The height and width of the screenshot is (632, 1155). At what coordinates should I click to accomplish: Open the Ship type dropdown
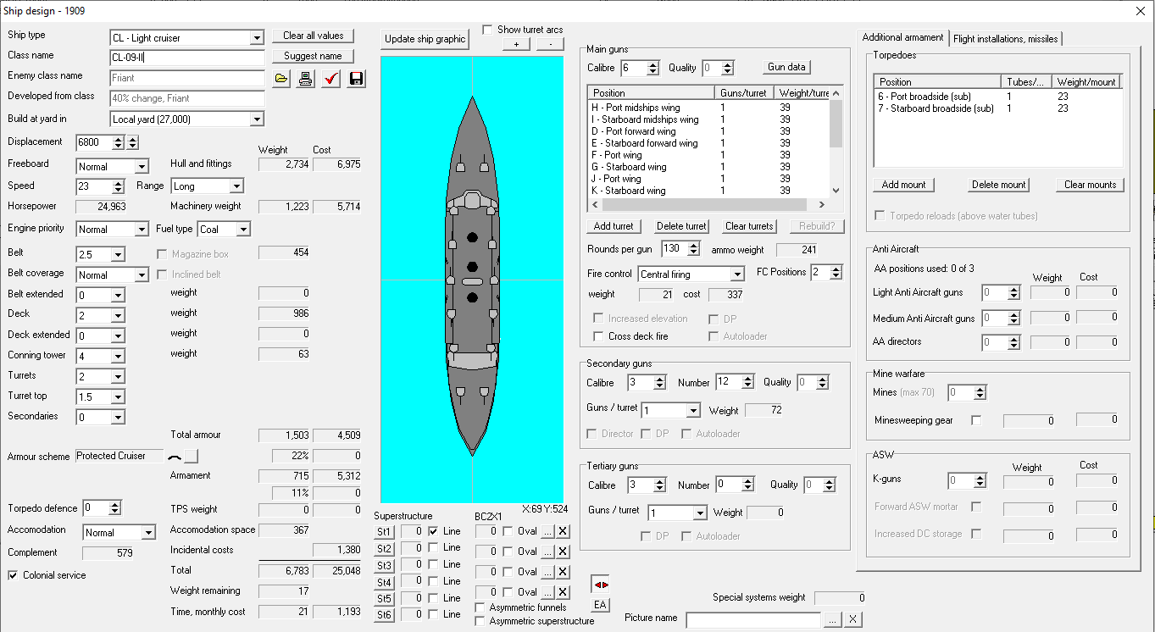tap(257, 38)
